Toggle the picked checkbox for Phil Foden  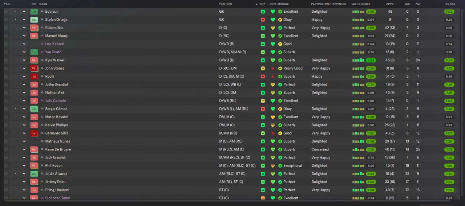tap(6, 166)
